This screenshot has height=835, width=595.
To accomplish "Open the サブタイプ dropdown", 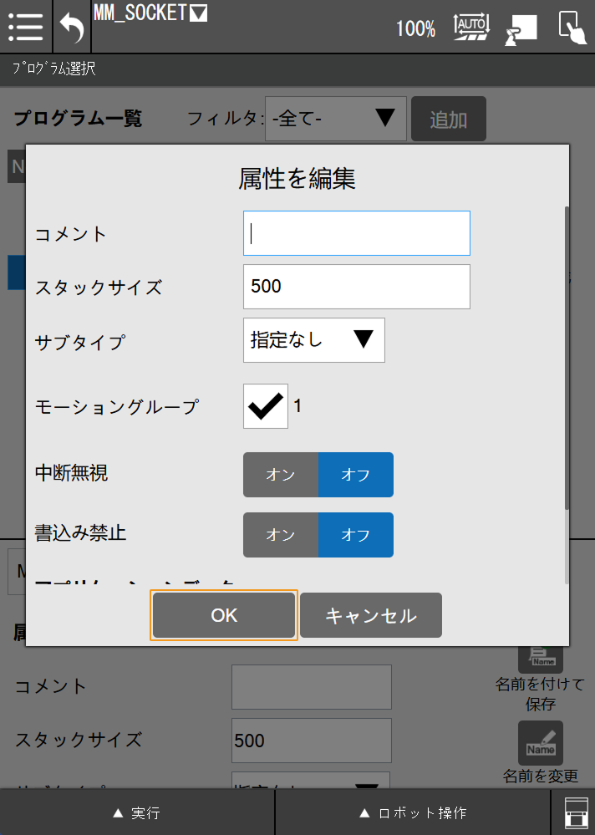I will pos(314,340).
